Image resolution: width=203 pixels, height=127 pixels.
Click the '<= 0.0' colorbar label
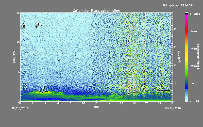coord(195,101)
